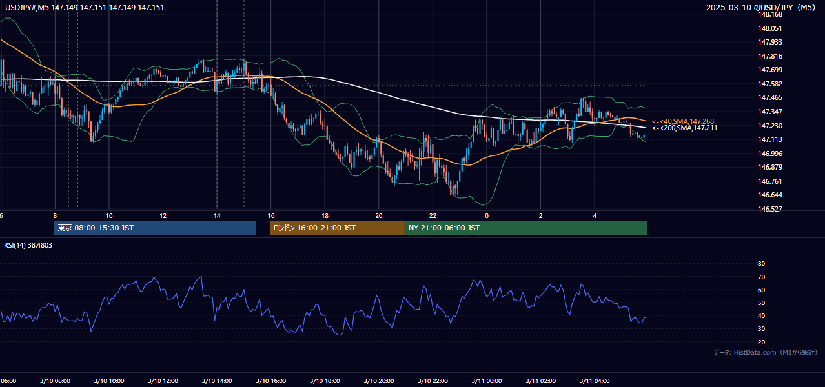
Task: Click the 3/11 02:00 bottom time label
Action: click(x=541, y=381)
